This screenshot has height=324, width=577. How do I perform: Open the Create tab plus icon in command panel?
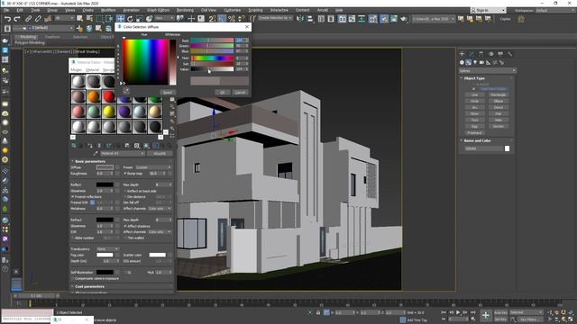point(462,54)
